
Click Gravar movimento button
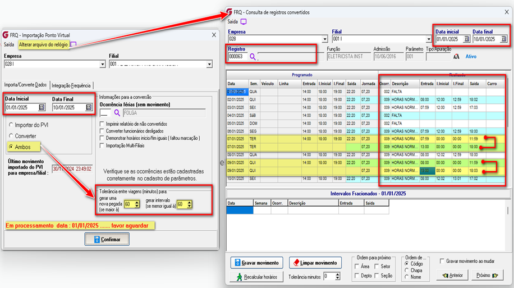[256, 263]
